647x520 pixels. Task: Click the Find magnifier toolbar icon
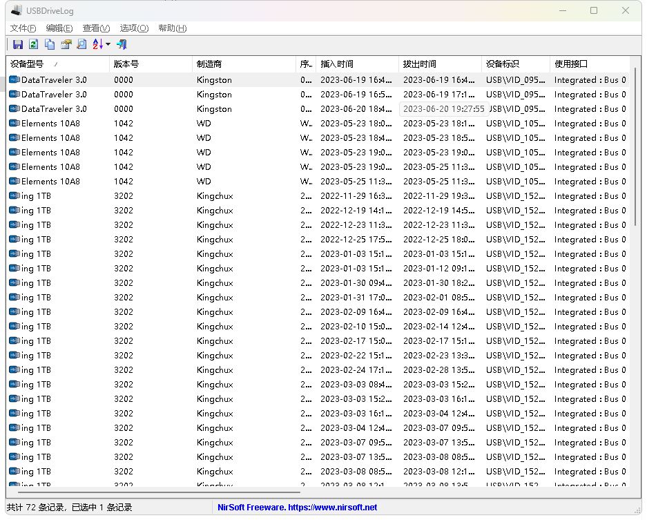[81, 44]
